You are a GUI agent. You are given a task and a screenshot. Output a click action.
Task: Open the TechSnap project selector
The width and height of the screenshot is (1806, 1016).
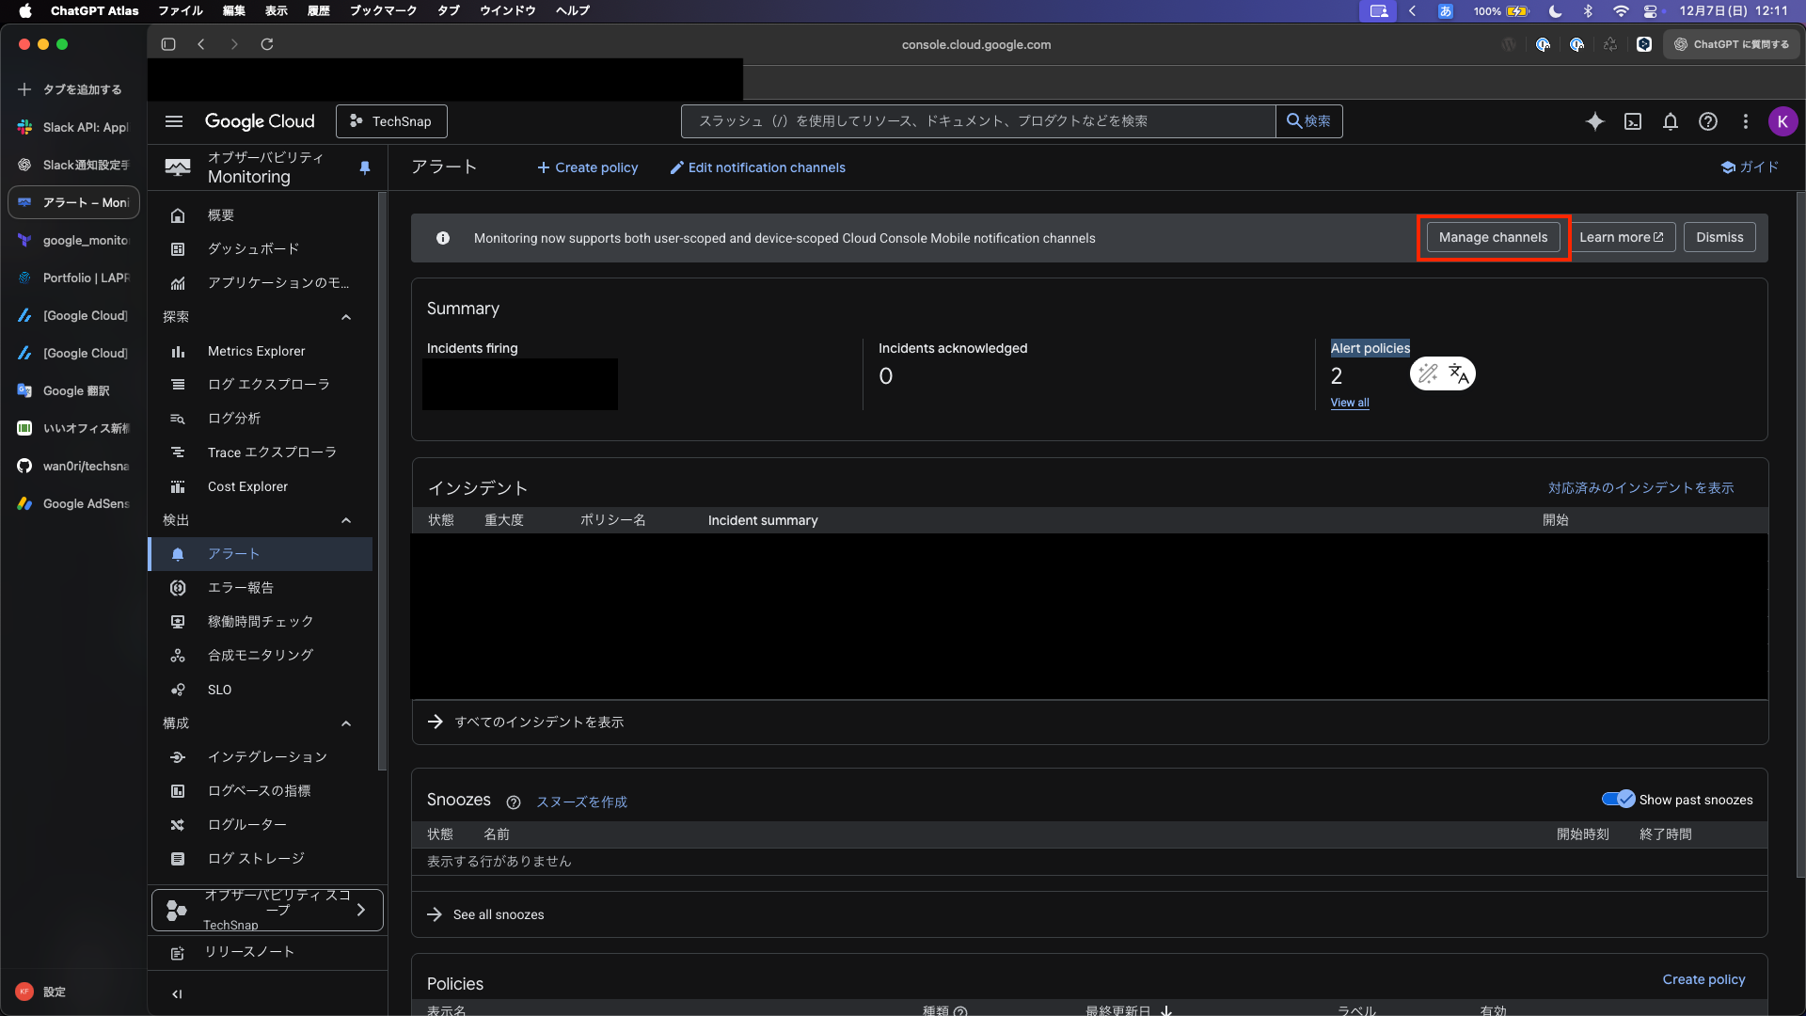(391, 121)
